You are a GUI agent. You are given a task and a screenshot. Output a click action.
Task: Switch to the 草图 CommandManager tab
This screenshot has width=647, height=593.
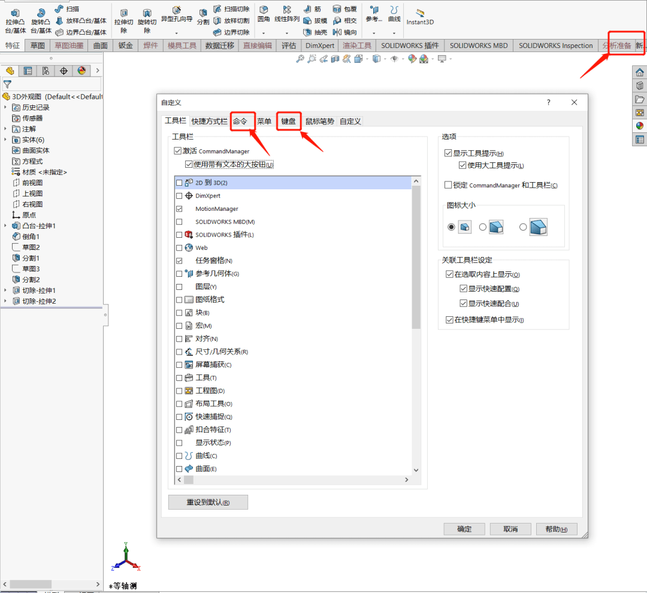(38, 46)
